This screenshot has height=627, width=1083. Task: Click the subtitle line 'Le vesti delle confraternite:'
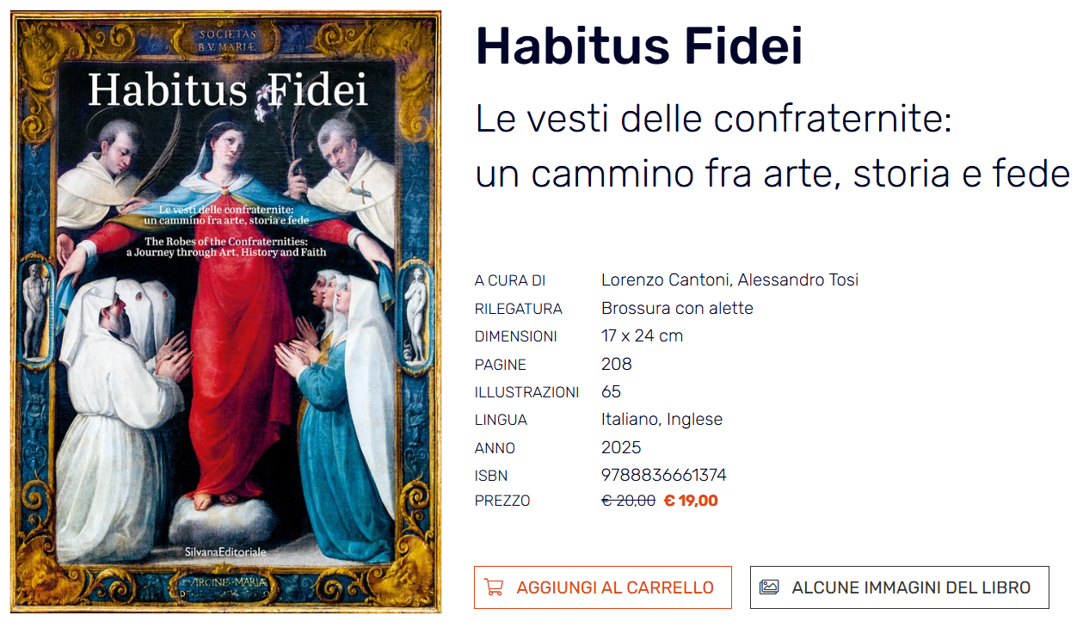click(713, 120)
